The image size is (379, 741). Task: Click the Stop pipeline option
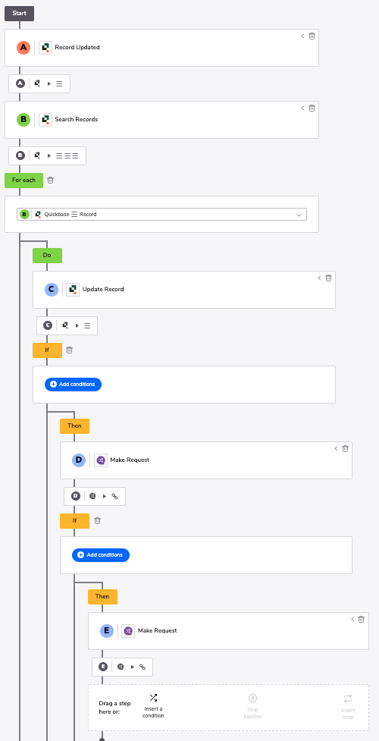(x=253, y=707)
